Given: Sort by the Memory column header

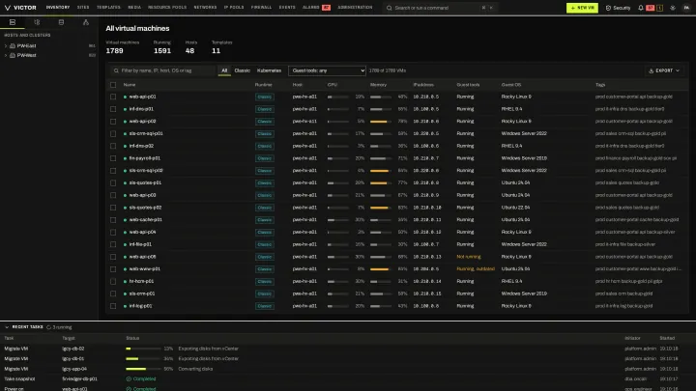Looking at the screenshot, I should 378,85.
